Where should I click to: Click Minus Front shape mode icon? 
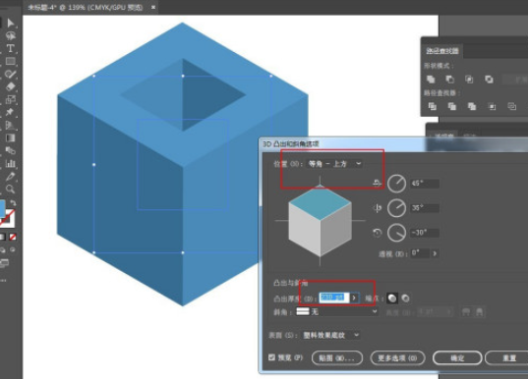pos(450,80)
